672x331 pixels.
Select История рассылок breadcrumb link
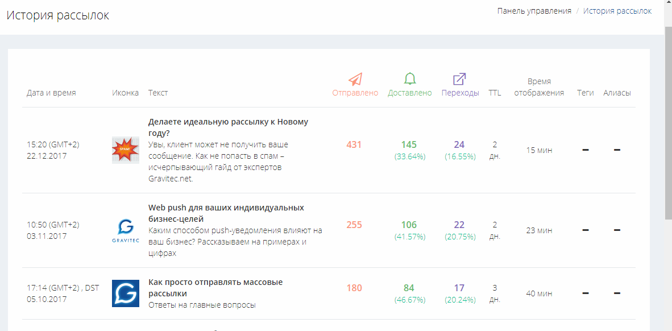617,11
